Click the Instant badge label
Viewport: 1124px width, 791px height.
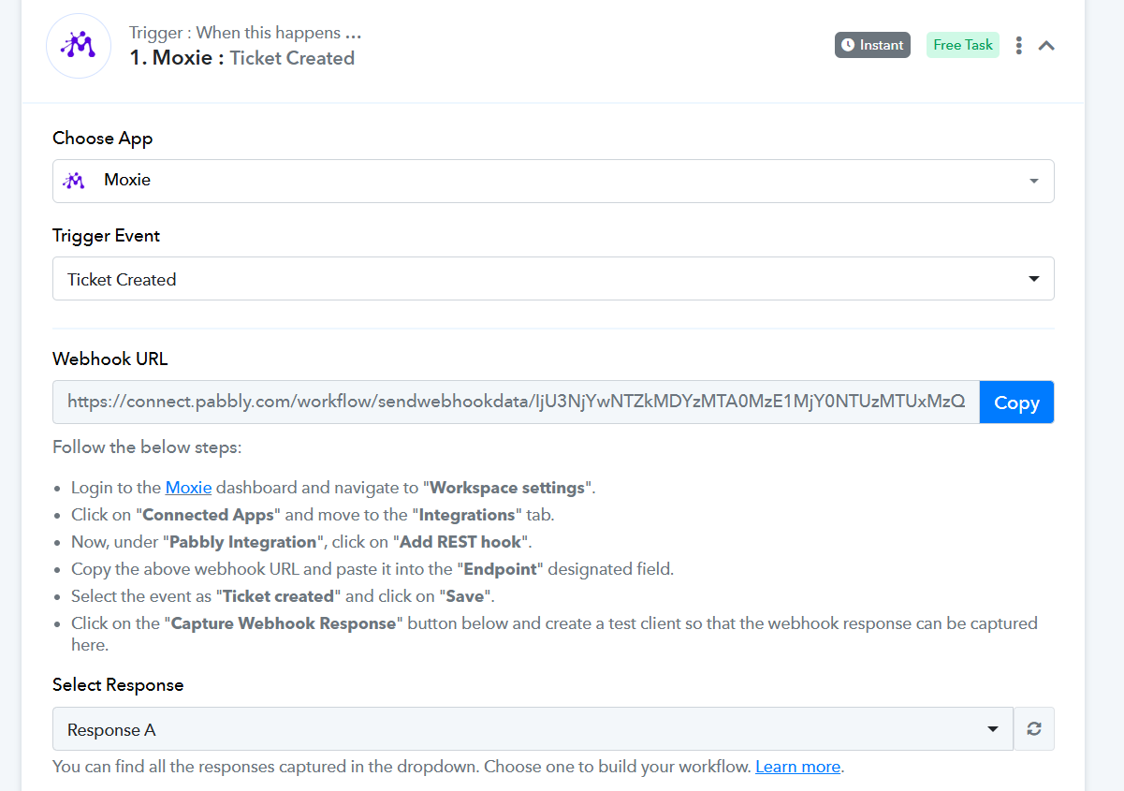click(x=882, y=45)
